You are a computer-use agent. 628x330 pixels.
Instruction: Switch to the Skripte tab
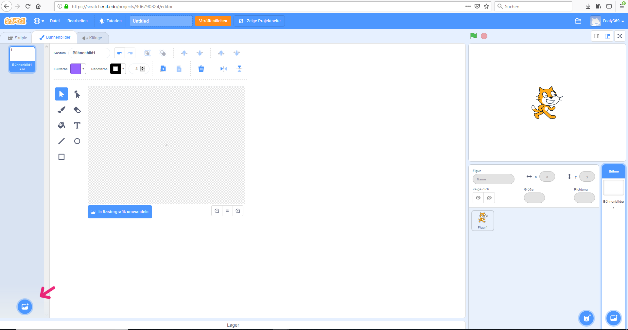pyautogui.click(x=18, y=38)
